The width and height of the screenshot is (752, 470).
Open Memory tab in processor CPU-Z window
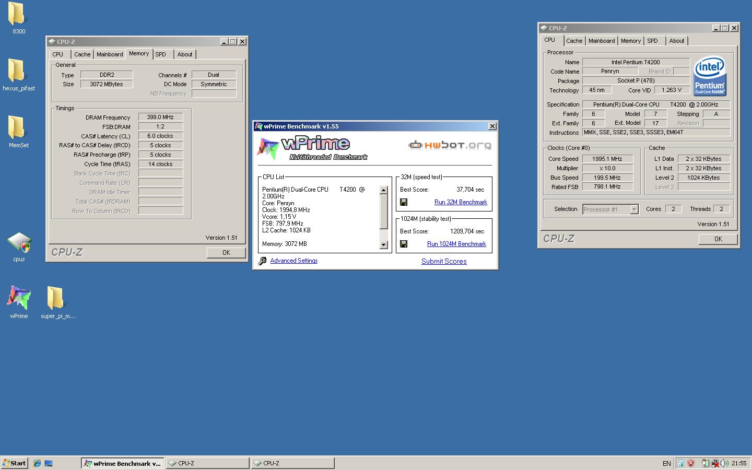pyautogui.click(x=631, y=41)
